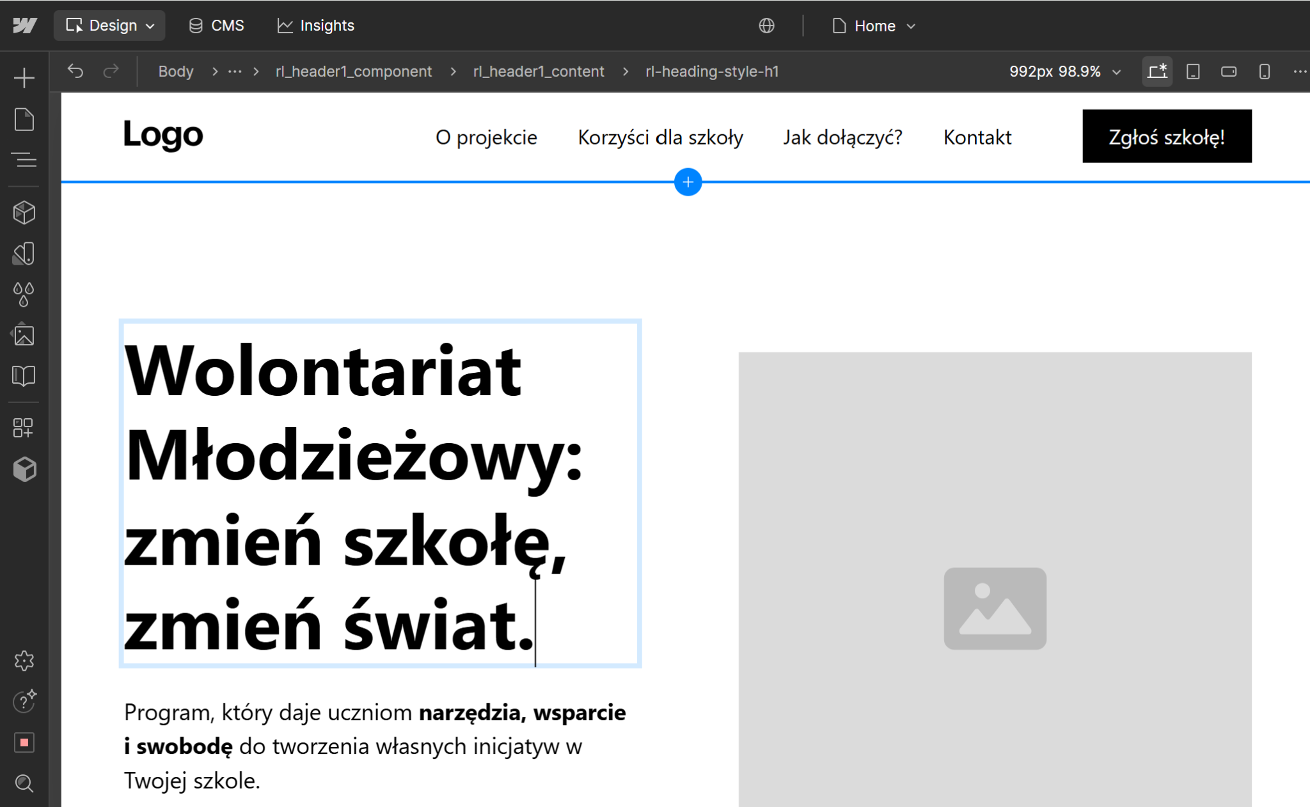Open the Style selectors droplets panel
The image size is (1310, 807).
[x=24, y=294]
